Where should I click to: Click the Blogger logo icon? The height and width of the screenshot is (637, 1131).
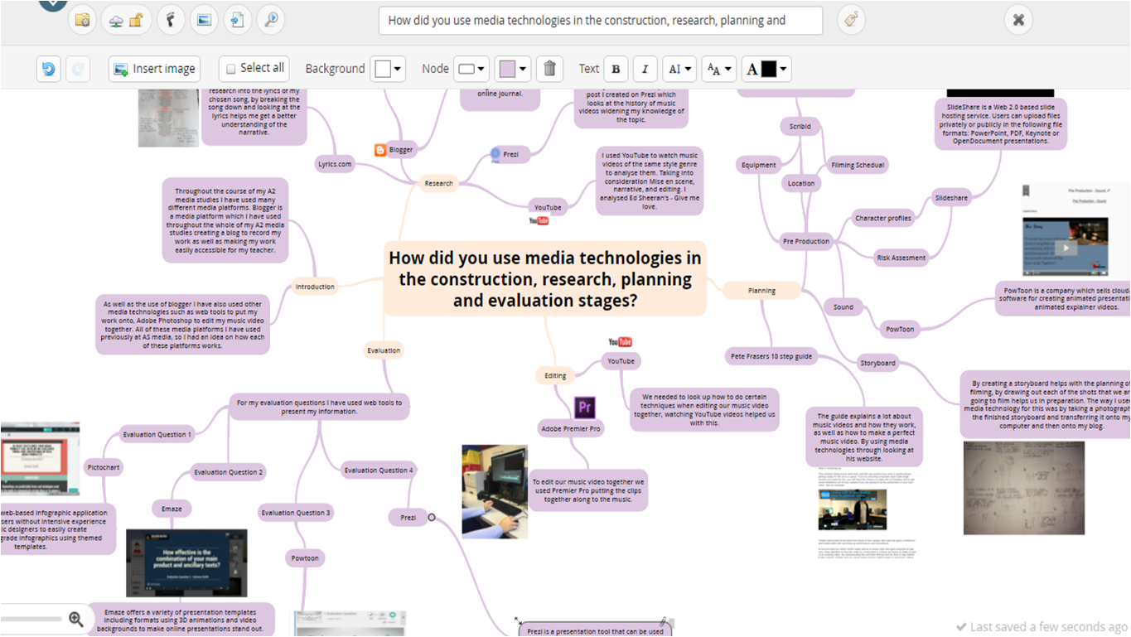click(380, 150)
